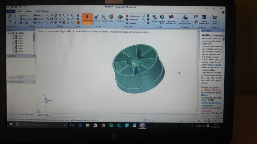Open the Archivo menu tab
Image resolution: width=257 pixels, height=144 pixels.
click(11, 12)
